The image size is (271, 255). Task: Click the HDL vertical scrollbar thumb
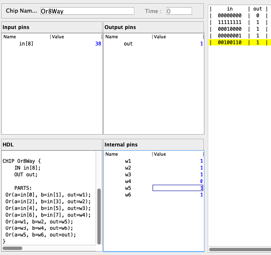click(x=99, y=216)
